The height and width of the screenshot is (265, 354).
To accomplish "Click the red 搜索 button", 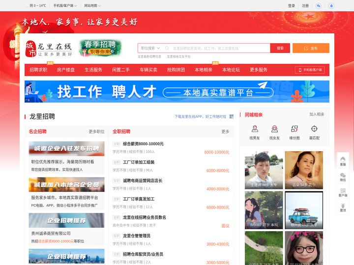I will click(280, 48).
